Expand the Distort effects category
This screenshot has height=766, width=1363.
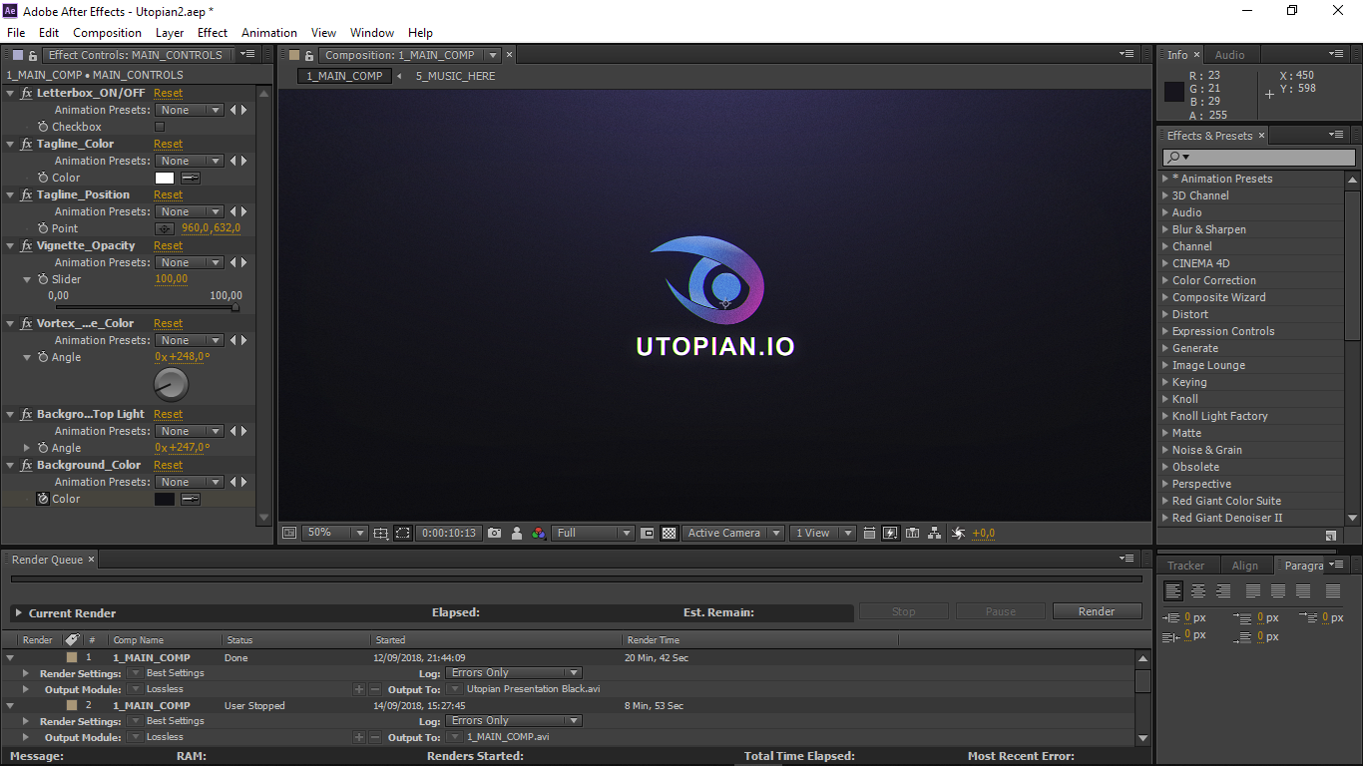click(1165, 314)
